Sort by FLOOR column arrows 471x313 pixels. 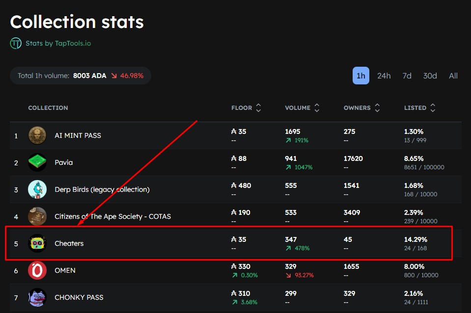(x=258, y=108)
